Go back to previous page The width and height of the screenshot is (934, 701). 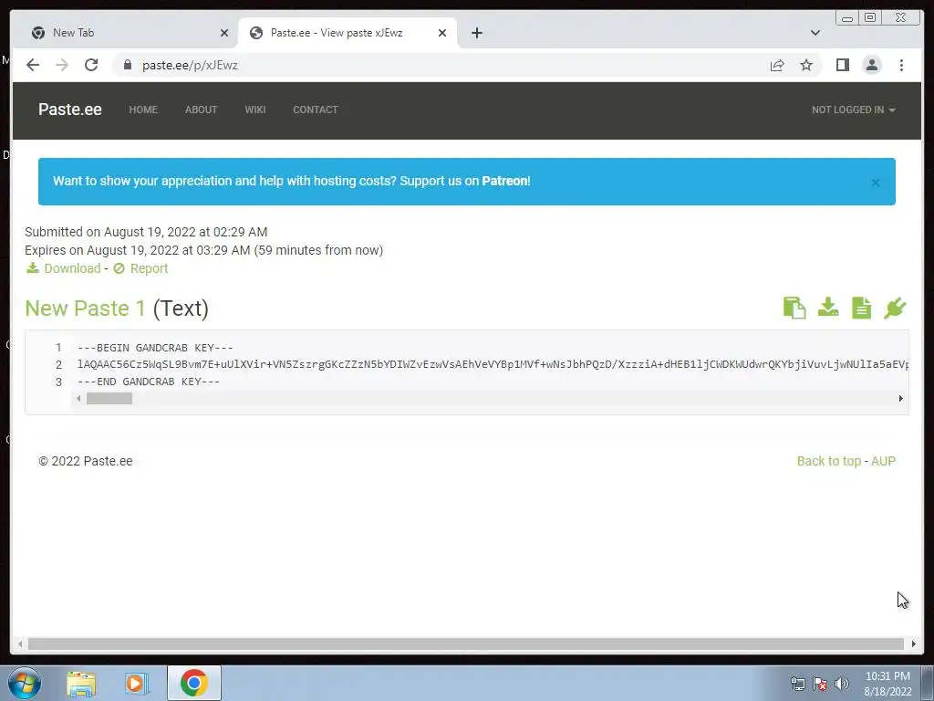[33, 65]
